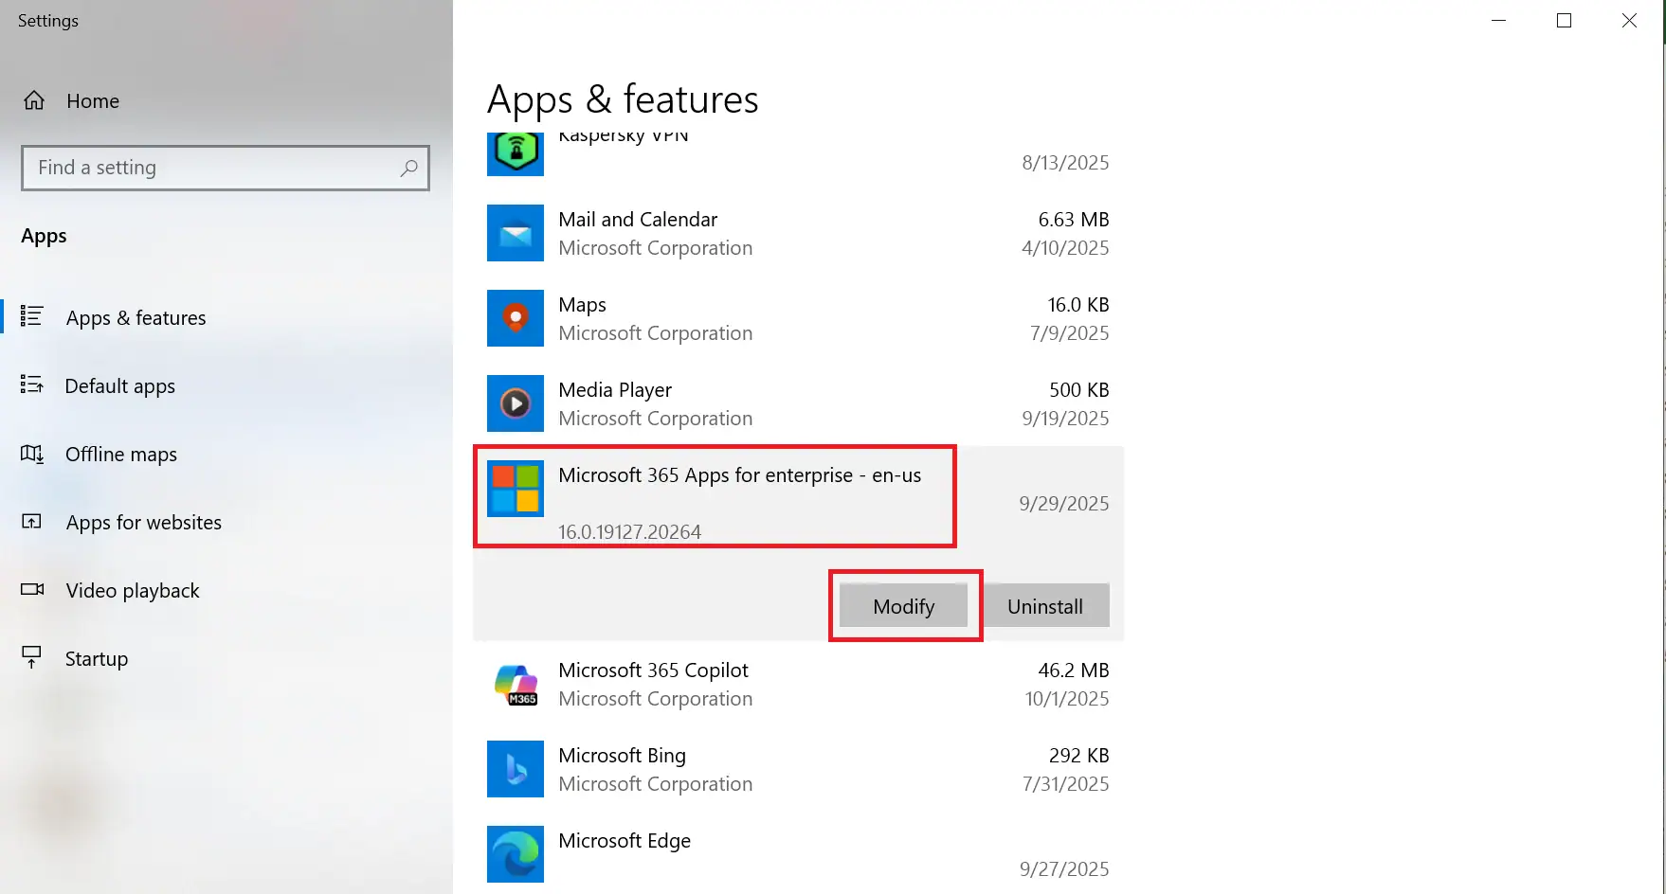The width and height of the screenshot is (1666, 894).
Task: Click the Microsoft 365 Copilot icon
Action: (515, 684)
